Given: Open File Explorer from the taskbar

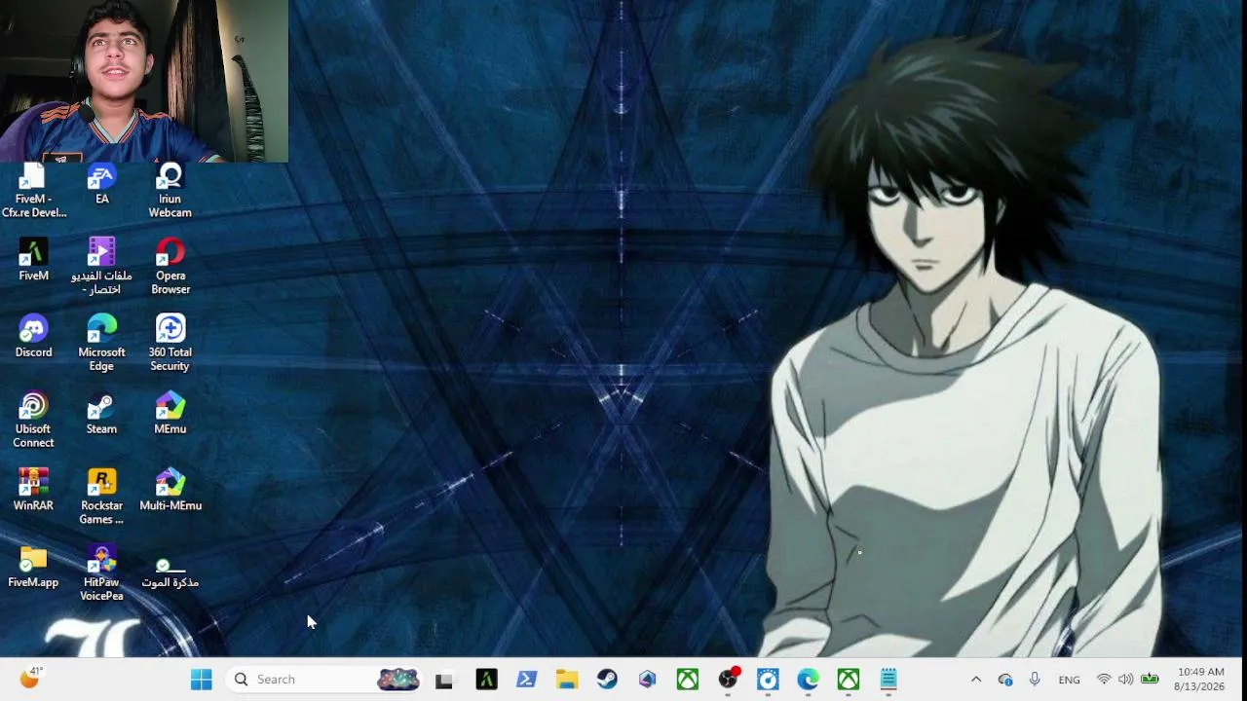Looking at the screenshot, I should click(x=567, y=680).
